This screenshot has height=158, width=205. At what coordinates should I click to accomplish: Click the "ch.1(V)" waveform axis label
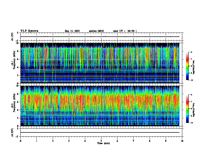point(12,37)
